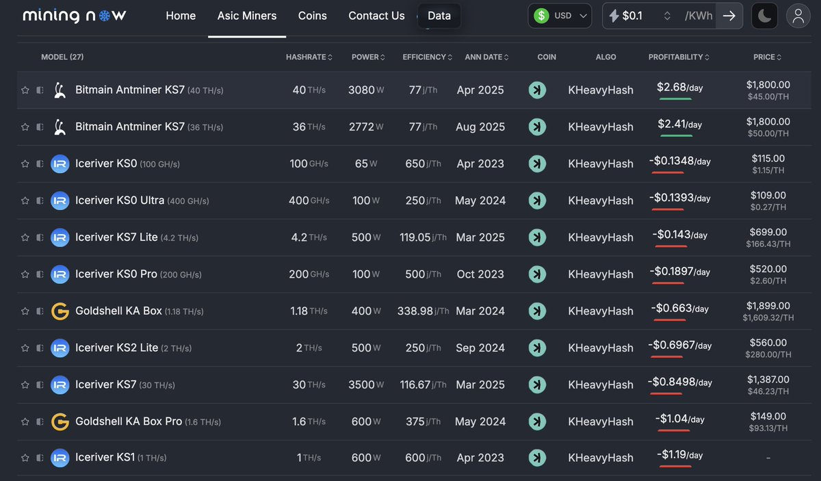Sort table by Hashrate column
The image size is (821, 481).
[309, 57]
